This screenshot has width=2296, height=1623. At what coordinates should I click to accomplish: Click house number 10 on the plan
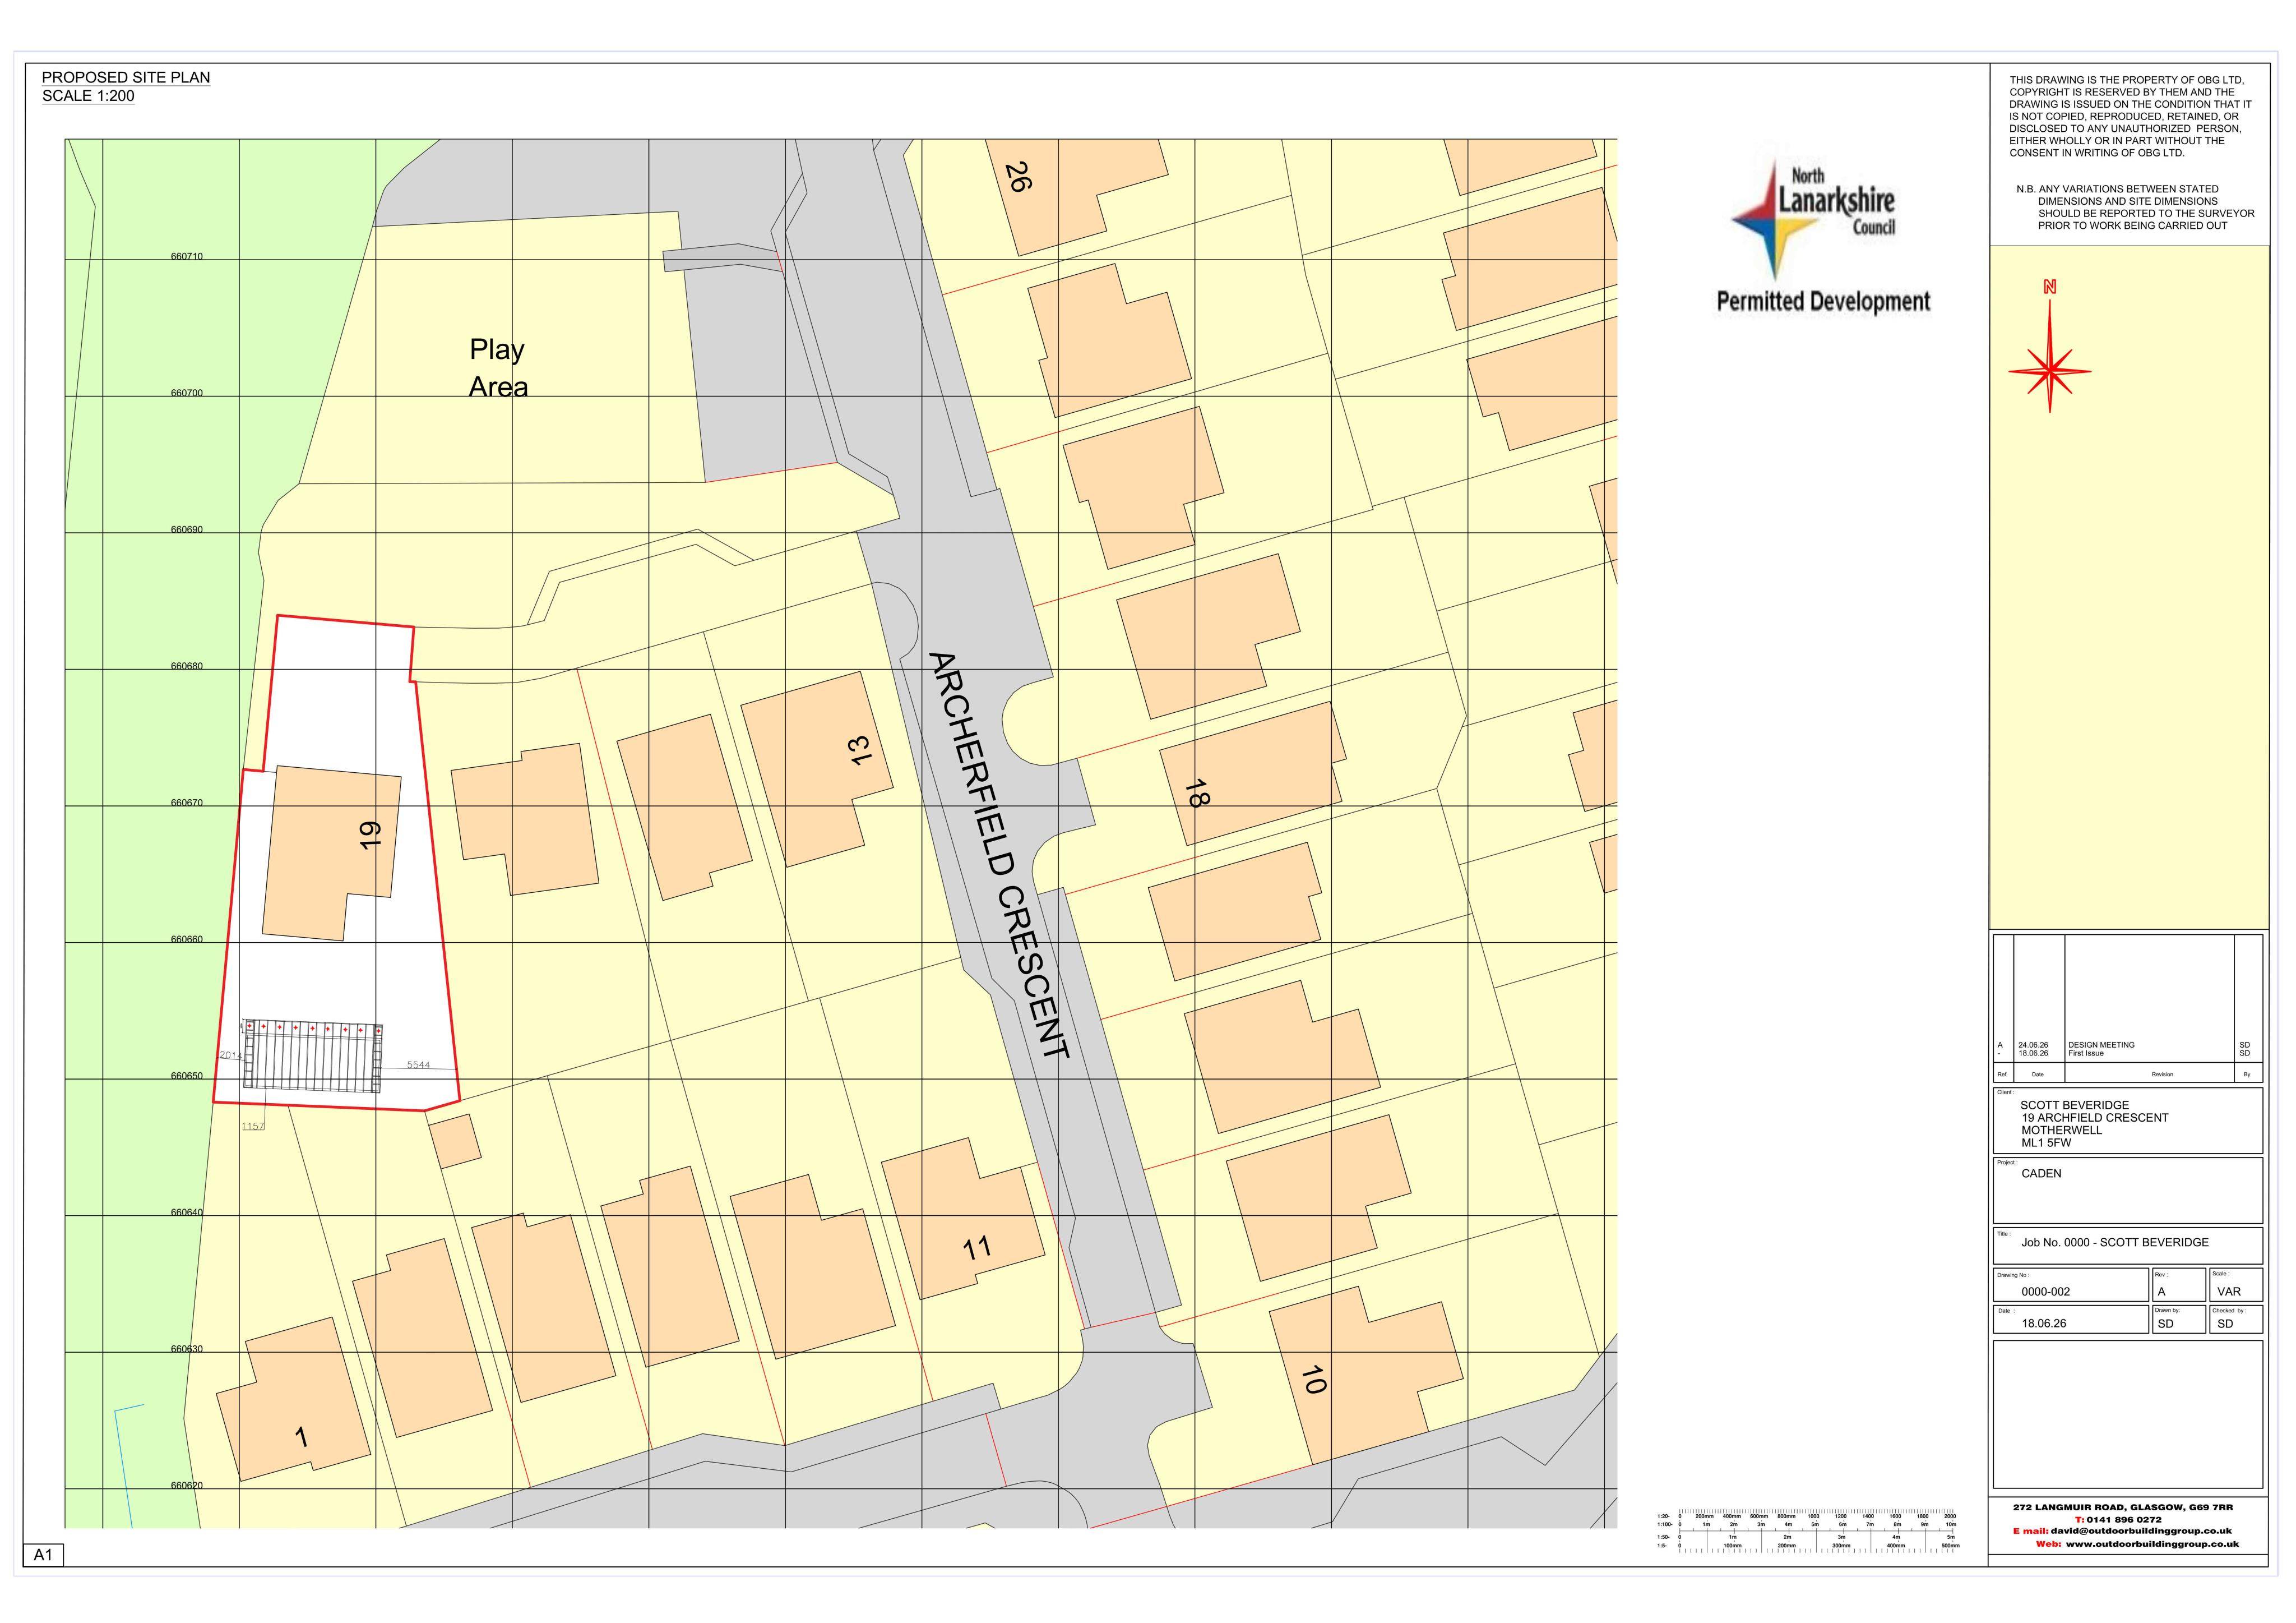(x=1314, y=1380)
